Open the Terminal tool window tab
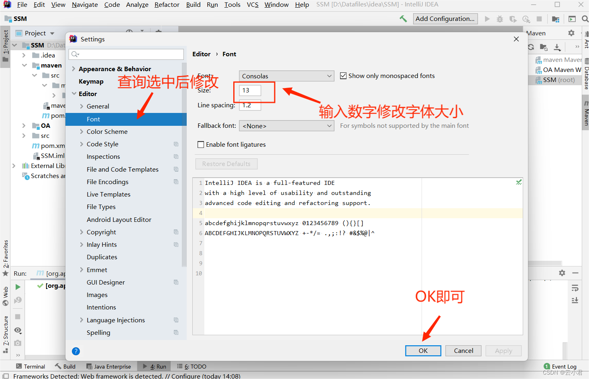The image size is (589, 379). point(31,367)
